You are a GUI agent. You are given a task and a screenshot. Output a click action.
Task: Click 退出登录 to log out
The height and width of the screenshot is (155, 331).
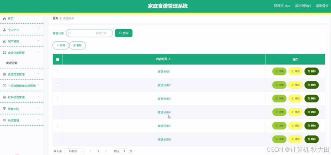322,6
